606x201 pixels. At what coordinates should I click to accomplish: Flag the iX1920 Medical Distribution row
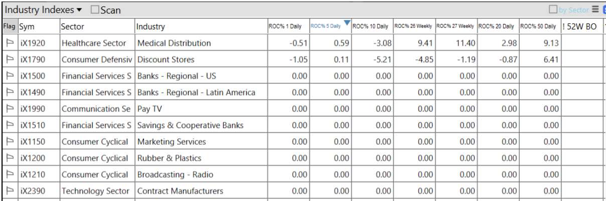click(x=10, y=43)
